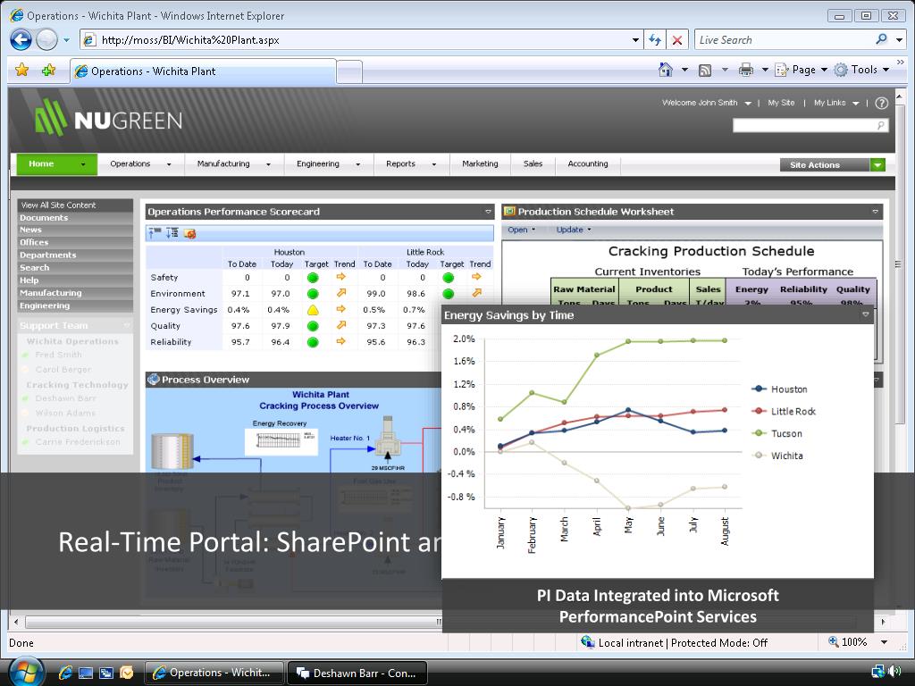
Task: Refresh the page with the refresh icon
Action: (655, 39)
